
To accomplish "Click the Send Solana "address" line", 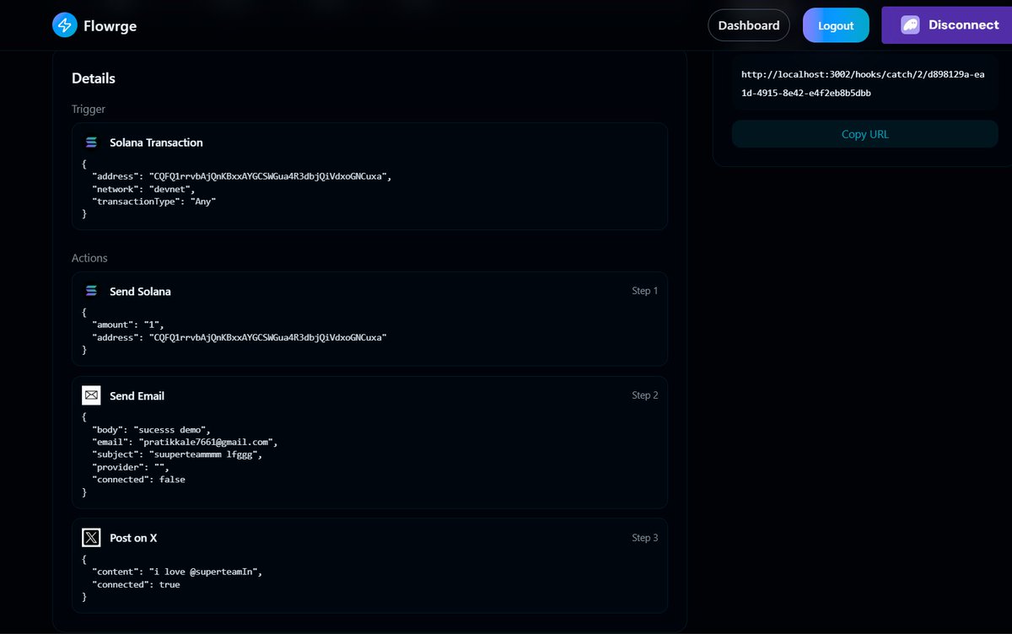I will pyautogui.click(x=240, y=337).
